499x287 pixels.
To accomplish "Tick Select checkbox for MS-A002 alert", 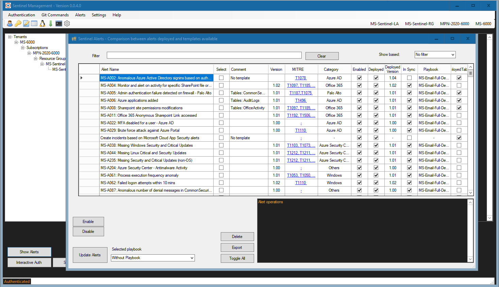I will 221,78.
